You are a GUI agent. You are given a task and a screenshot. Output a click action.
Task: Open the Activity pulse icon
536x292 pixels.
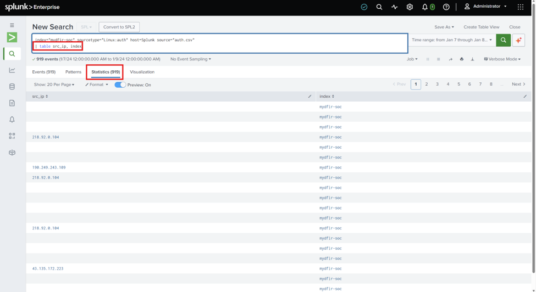tap(395, 7)
